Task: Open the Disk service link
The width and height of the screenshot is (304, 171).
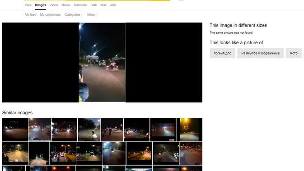Action: pyautogui.click(x=94, y=5)
